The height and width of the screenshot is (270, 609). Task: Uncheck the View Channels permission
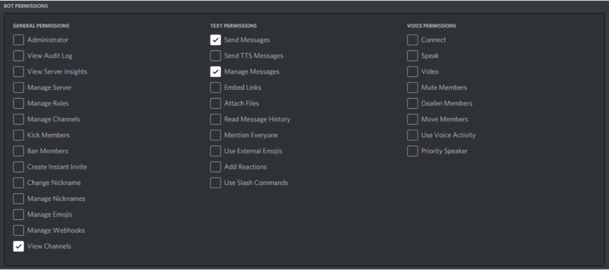[x=18, y=246]
